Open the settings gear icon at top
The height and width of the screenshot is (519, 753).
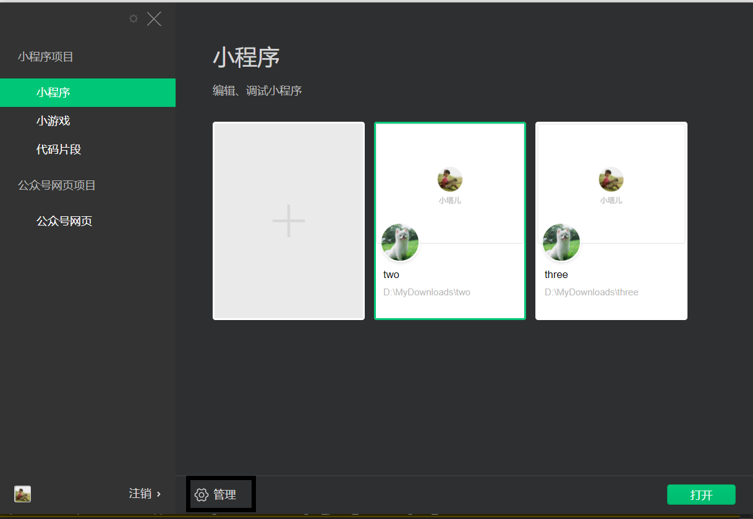click(x=134, y=19)
